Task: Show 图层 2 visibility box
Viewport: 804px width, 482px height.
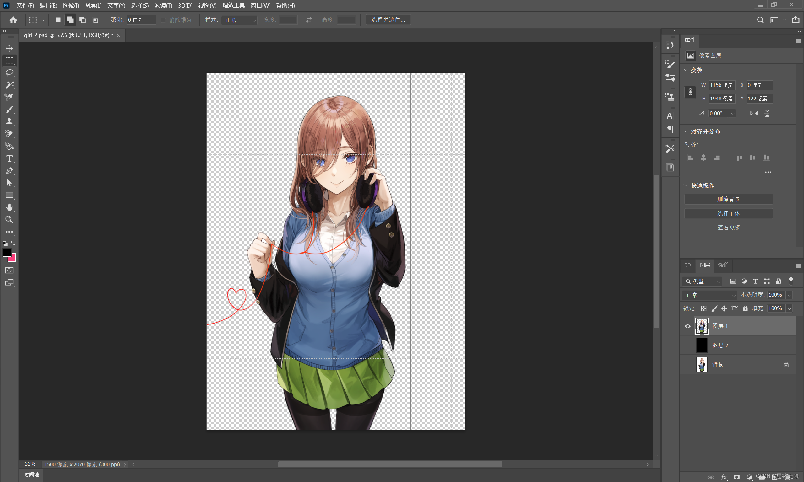Action: (687, 345)
